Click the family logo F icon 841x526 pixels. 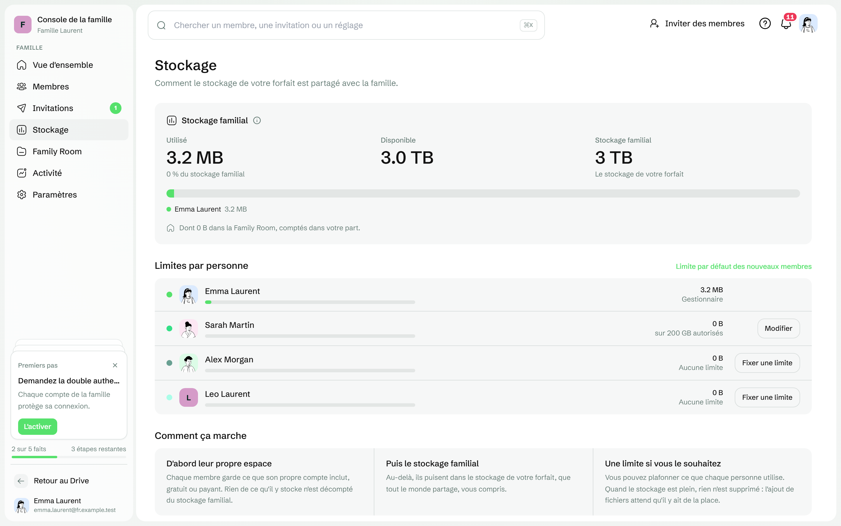22,24
